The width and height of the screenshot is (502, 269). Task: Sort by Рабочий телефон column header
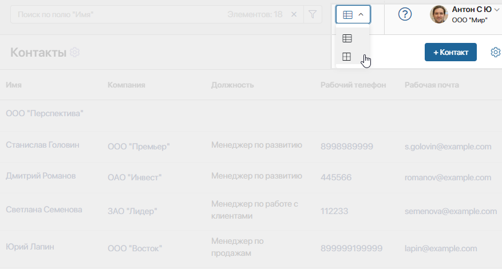[x=353, y=85]
